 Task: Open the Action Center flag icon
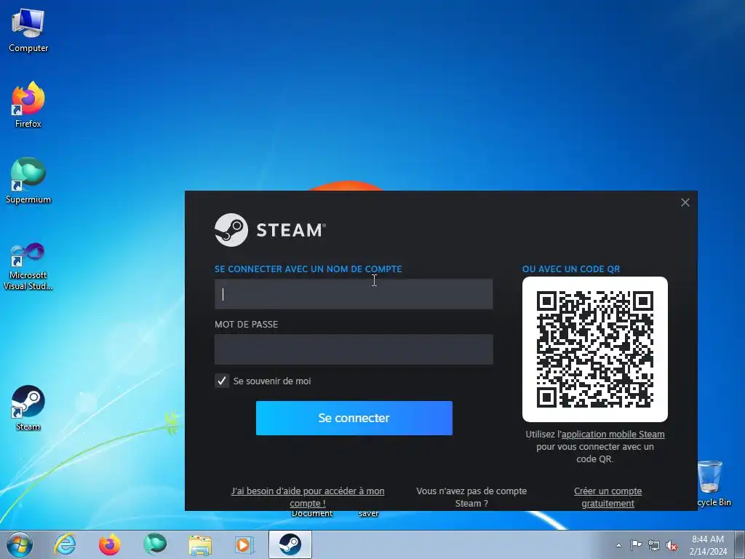[636, 545]
